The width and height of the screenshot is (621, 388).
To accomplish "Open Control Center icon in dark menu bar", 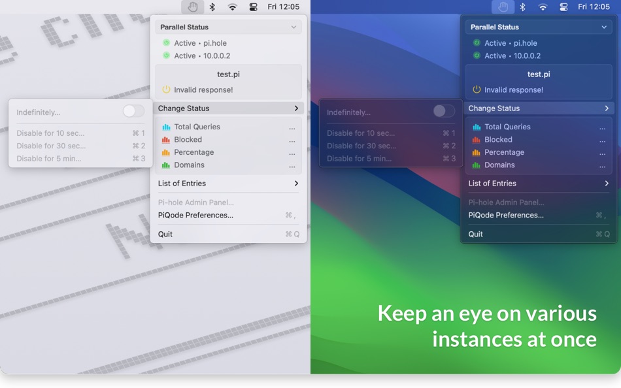I will point(563,7).
